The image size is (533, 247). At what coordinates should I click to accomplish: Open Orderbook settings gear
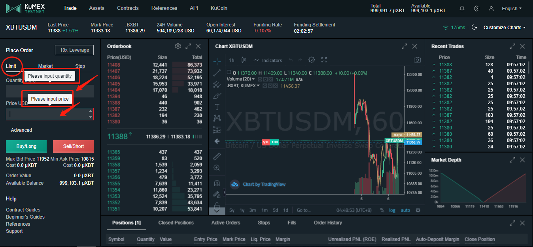pyautogui.click(x=178, y=46)
